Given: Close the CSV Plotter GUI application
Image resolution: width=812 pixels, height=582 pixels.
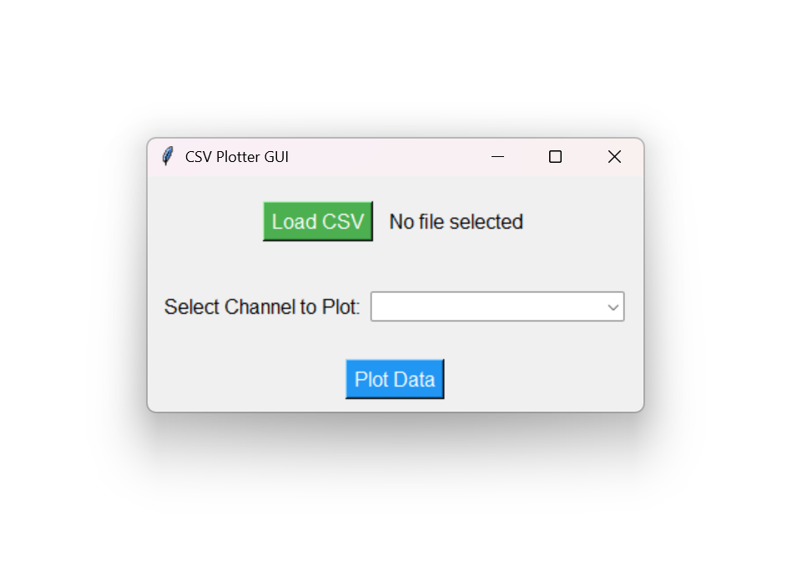Looking at the screenshot, I should 613,156.
